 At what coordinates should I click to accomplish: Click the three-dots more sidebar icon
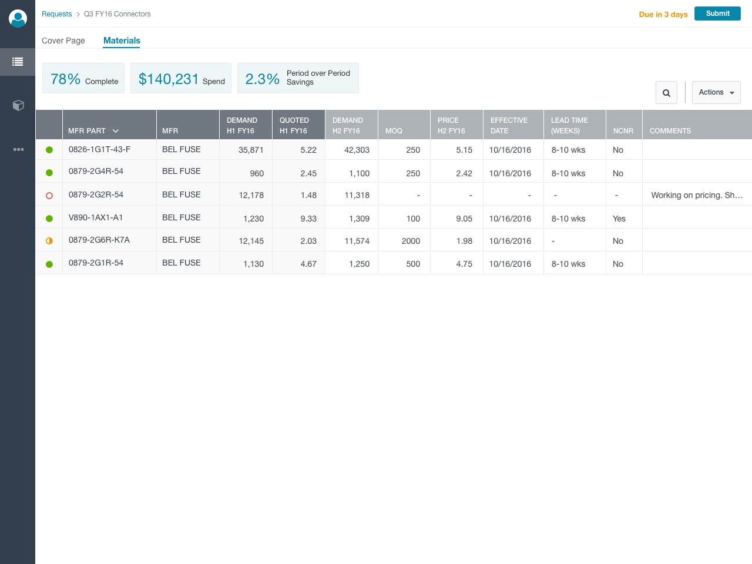click(18, 149)
